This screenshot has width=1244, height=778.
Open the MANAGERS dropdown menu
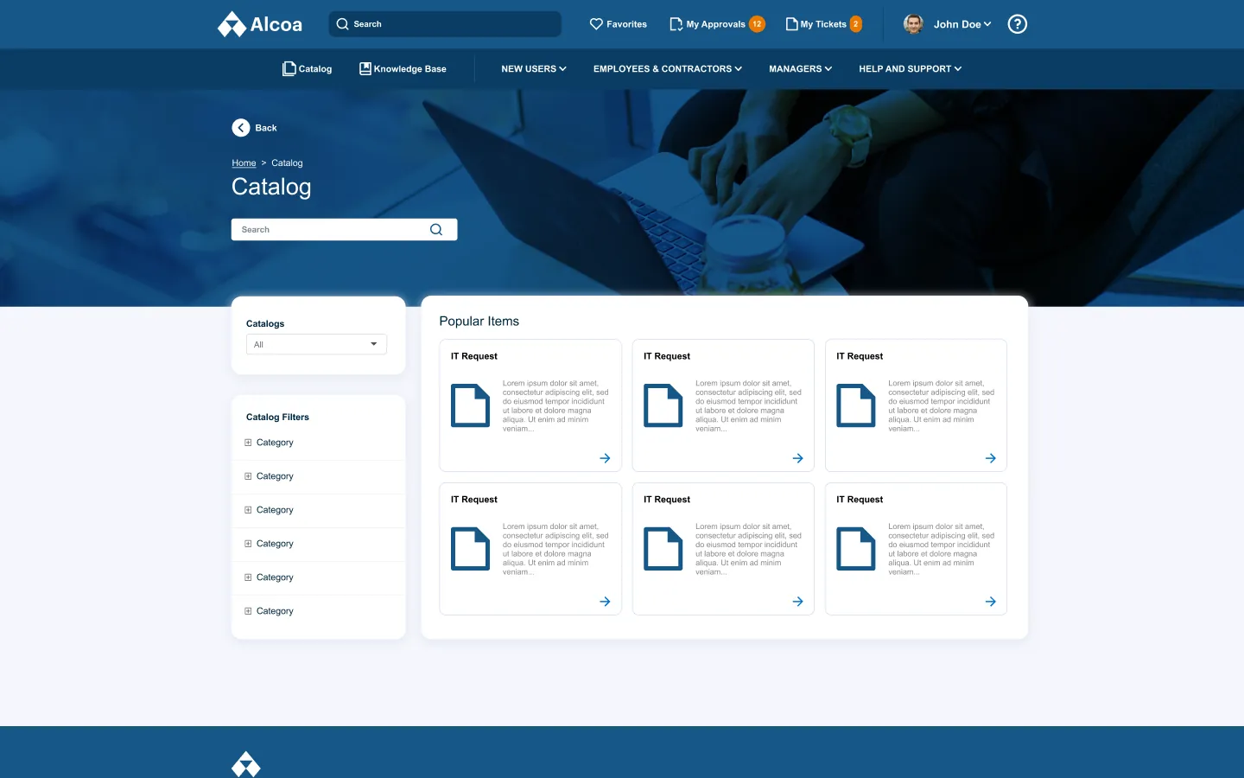click(801, 69)
